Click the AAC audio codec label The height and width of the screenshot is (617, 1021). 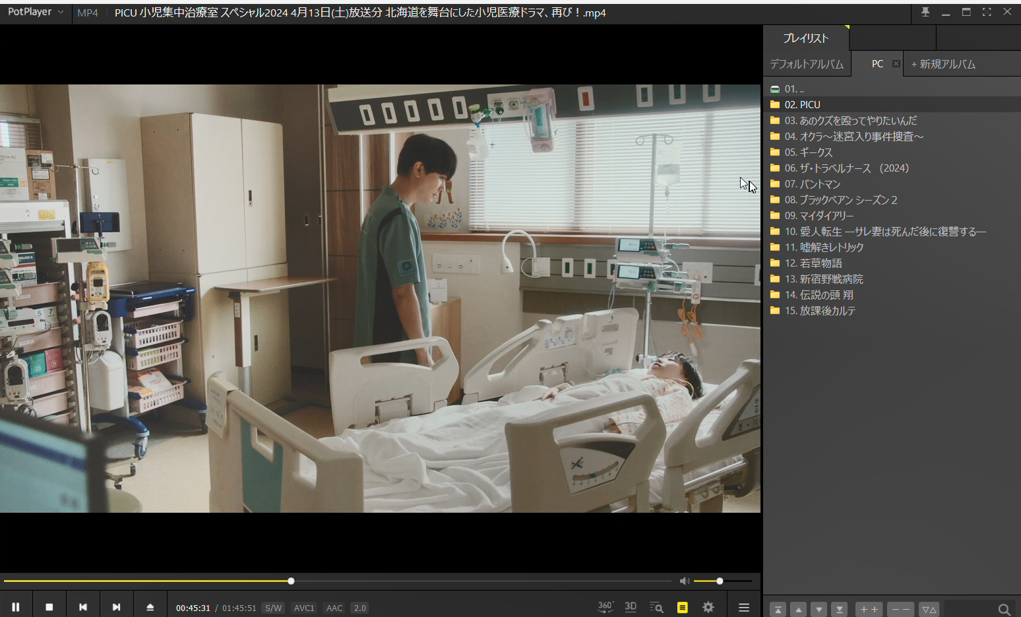(334, 608)
